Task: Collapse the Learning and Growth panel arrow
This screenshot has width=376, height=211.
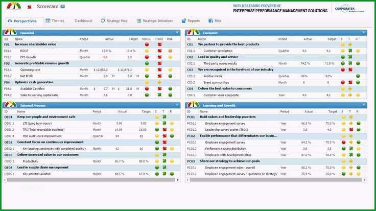Action: coord(364,105)
